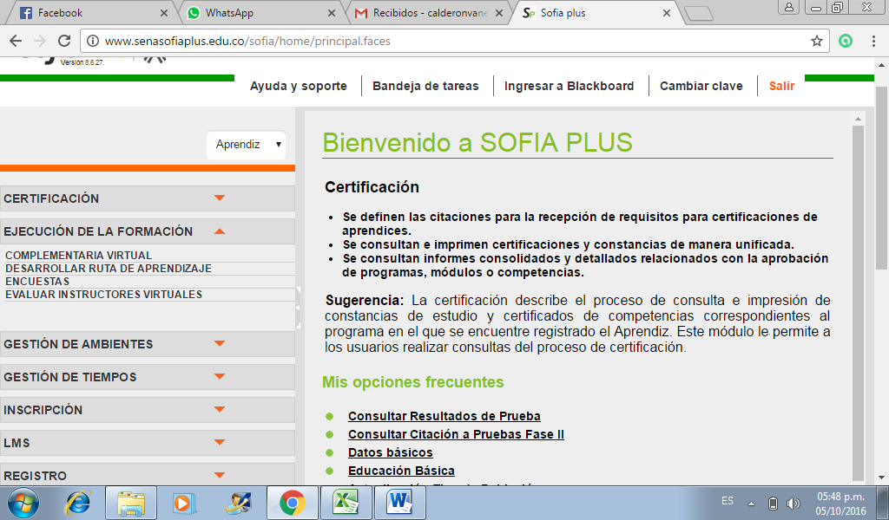Click the site information icon in address bar
The height and width of the screenshot is (520, 889).
point(93,39)
